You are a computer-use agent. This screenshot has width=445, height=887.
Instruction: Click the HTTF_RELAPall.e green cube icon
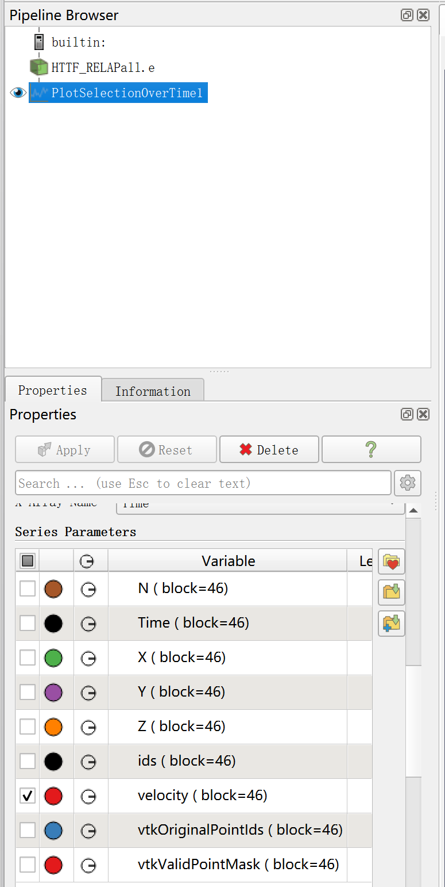(x=38, y=68)
